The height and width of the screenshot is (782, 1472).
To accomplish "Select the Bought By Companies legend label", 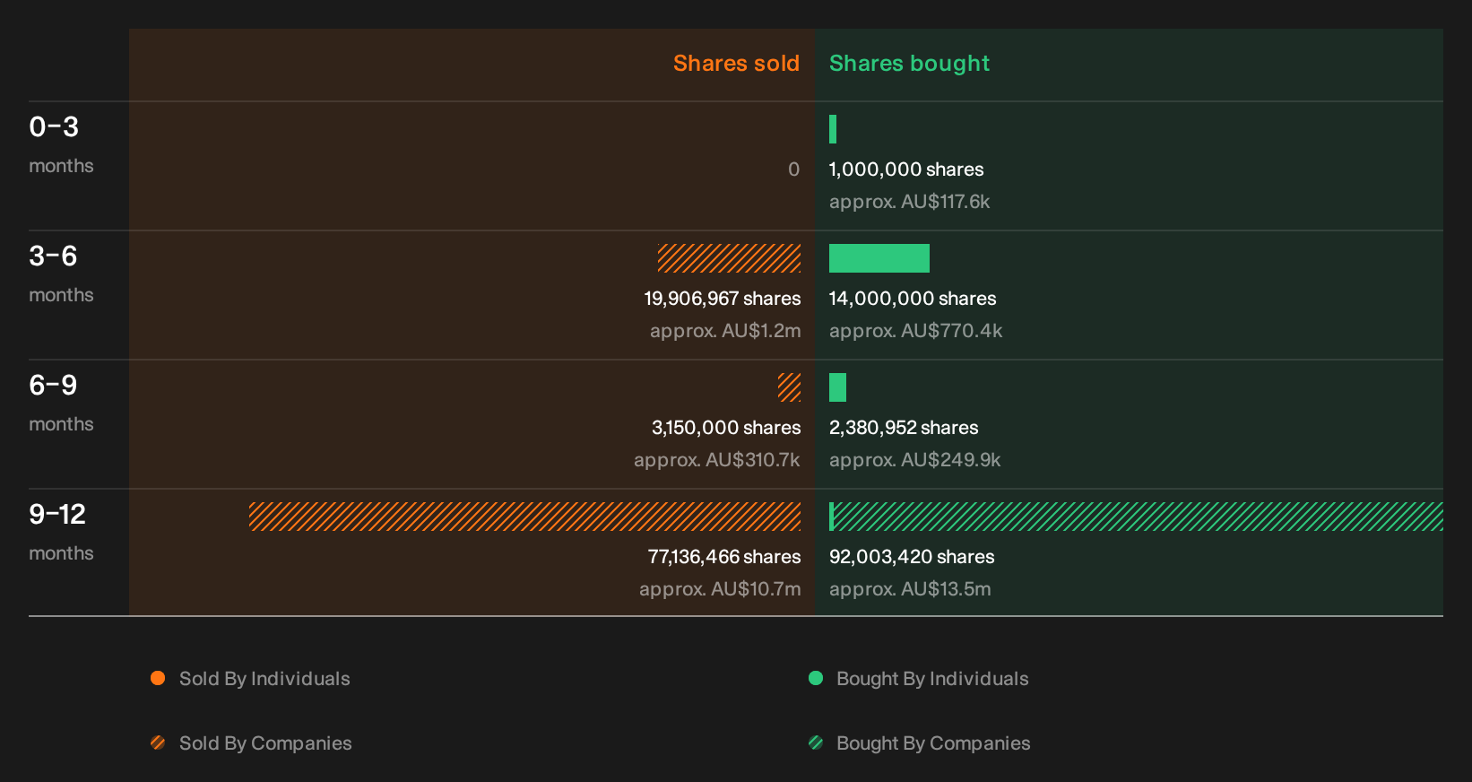I will [933, 743].
